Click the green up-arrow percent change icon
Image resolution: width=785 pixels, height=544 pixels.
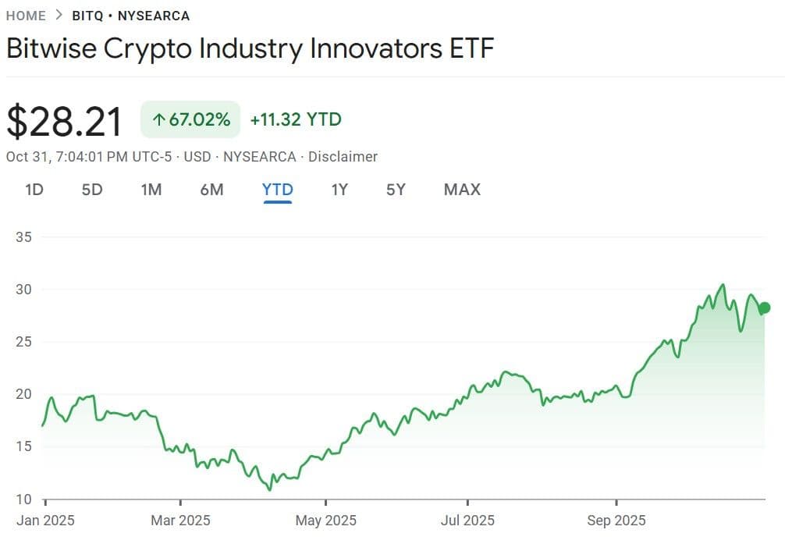click(158, 120)
